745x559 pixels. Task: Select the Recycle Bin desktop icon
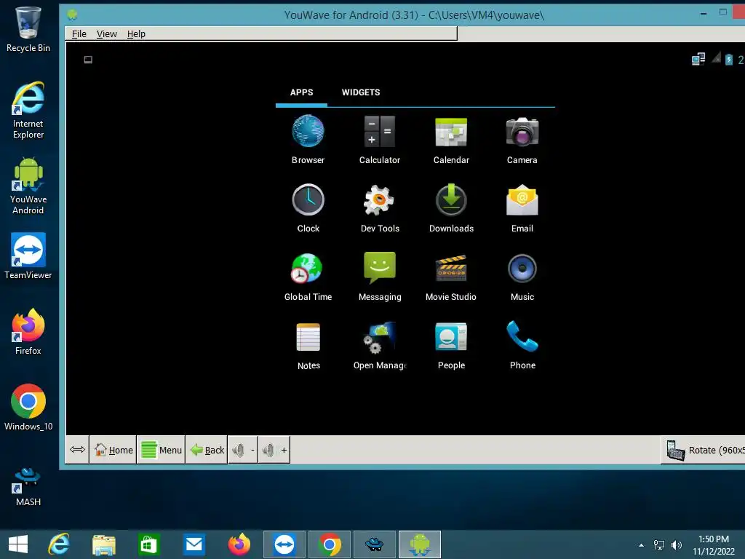[28, 29]
